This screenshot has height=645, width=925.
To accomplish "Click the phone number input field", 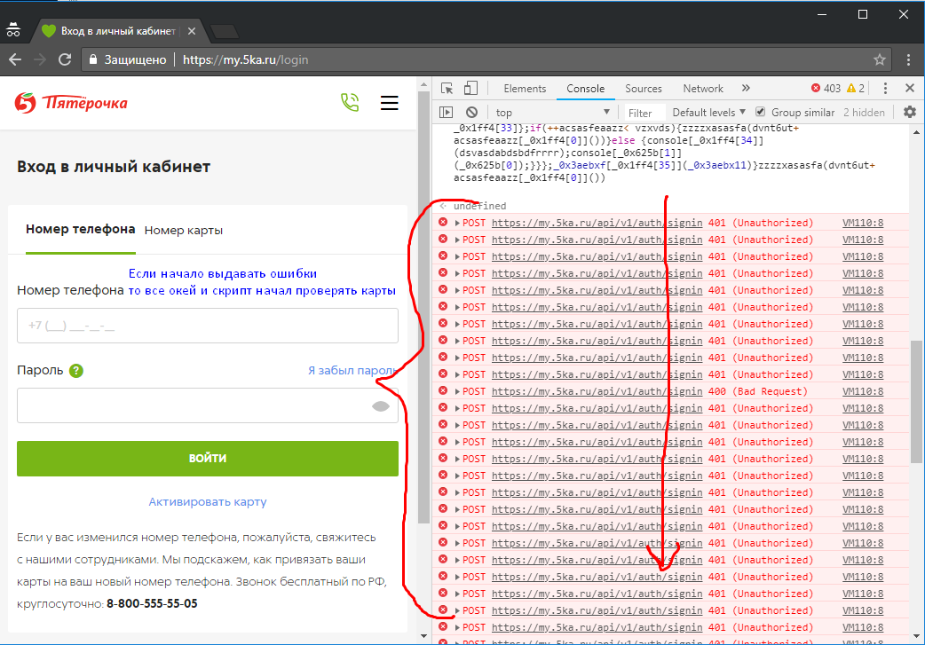I will pos(208,326).
